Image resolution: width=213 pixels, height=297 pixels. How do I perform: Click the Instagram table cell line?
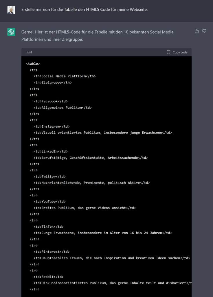(52, 126)
